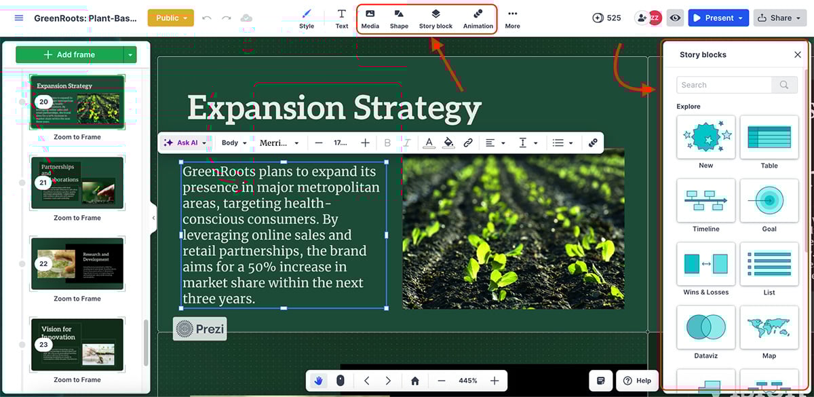Toggle italic formatting on the text
Screen dimensions: 814x397
406,143
